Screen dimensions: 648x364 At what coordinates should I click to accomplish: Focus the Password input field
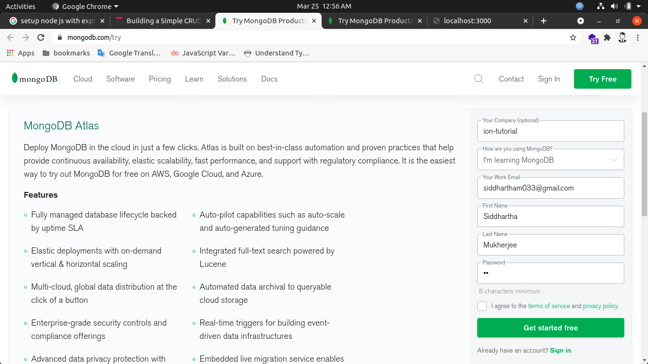550,273
